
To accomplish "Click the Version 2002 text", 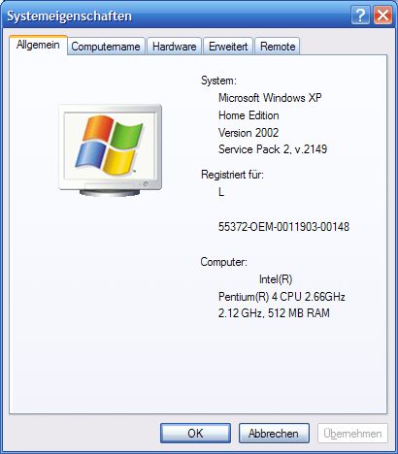I will pos(249,133).
